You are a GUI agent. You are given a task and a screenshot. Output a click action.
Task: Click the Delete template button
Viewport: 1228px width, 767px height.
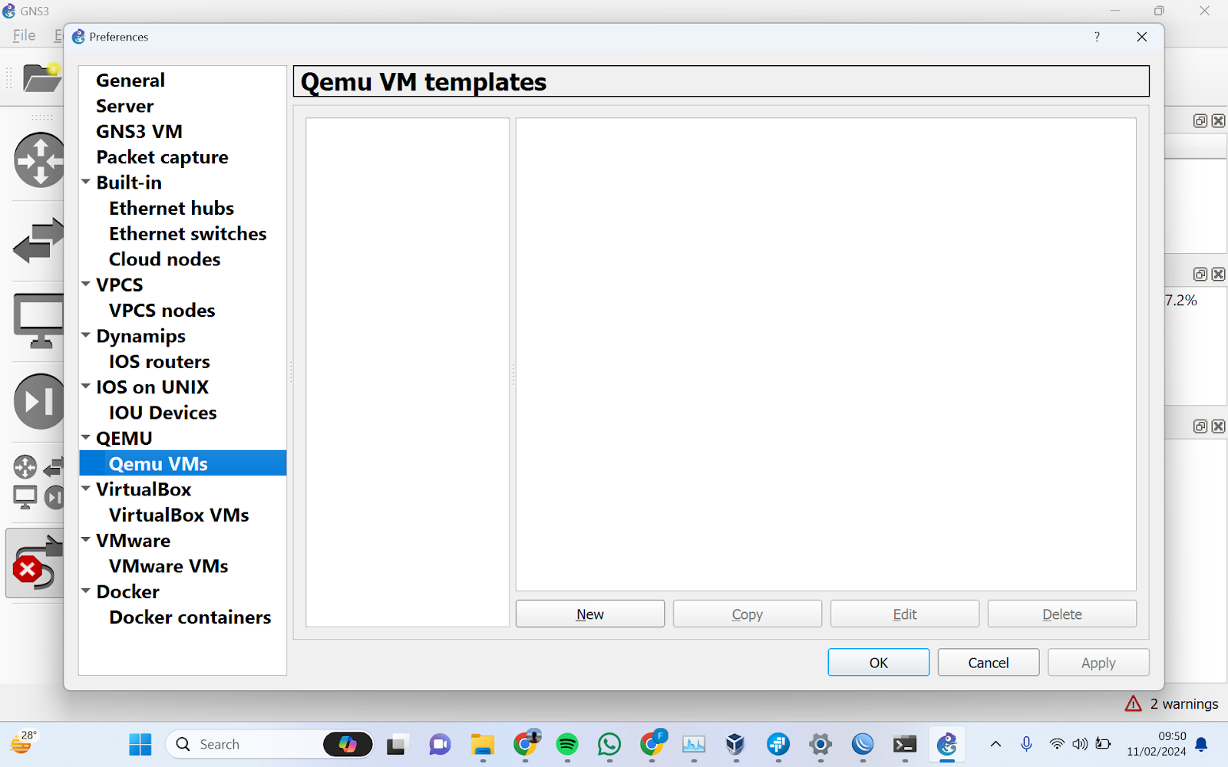click(x=1062, y=614)
